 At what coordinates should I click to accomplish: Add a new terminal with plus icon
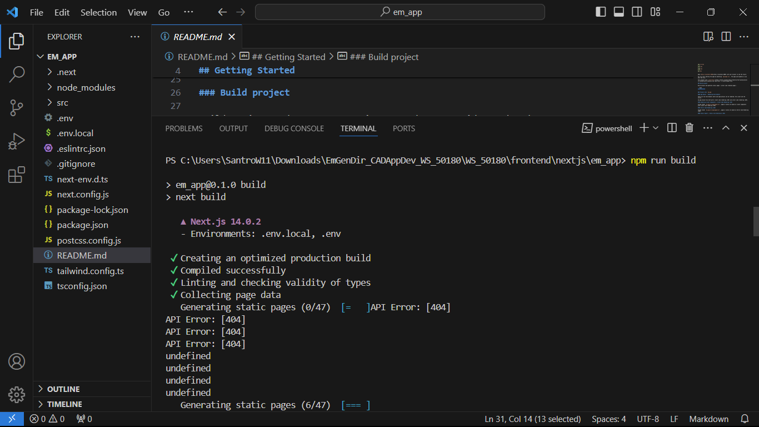[x=644, y=128]
